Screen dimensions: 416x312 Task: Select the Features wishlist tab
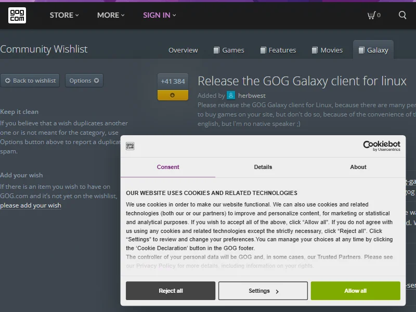tap(278, 50)
